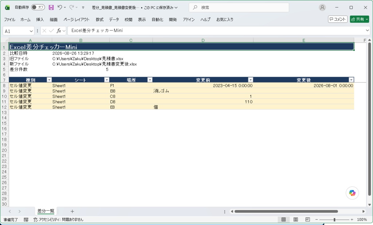Open the ファイル menu tab
The height and width of the screenshot is (225, 373).
9,20
